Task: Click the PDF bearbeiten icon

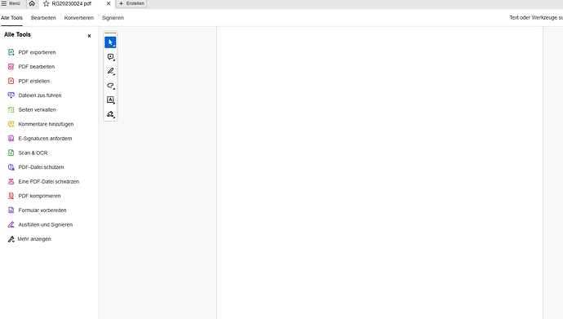Action: 11,67
